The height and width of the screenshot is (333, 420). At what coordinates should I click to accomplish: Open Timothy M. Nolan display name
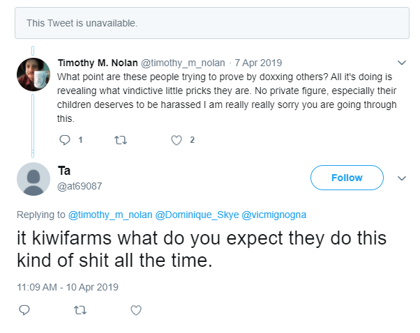pos(98,63)
